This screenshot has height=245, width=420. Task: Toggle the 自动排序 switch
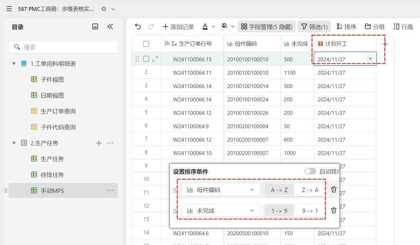point(310,171)
